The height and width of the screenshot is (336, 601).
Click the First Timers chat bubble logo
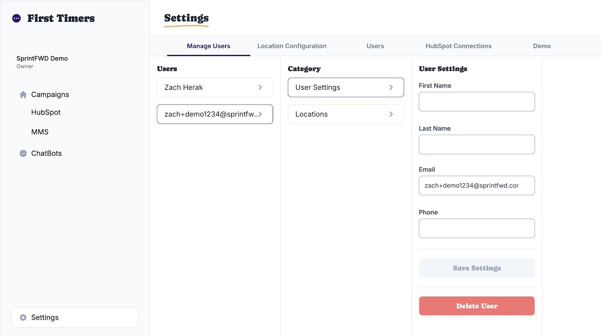pyautogui.click(x=17, y=18)
